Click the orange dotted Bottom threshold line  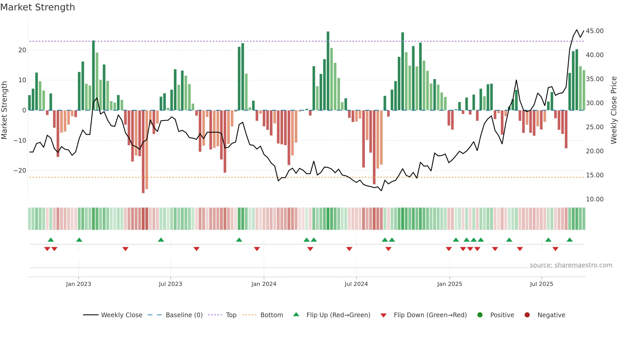pyautogui.click(x=307, y=177)
